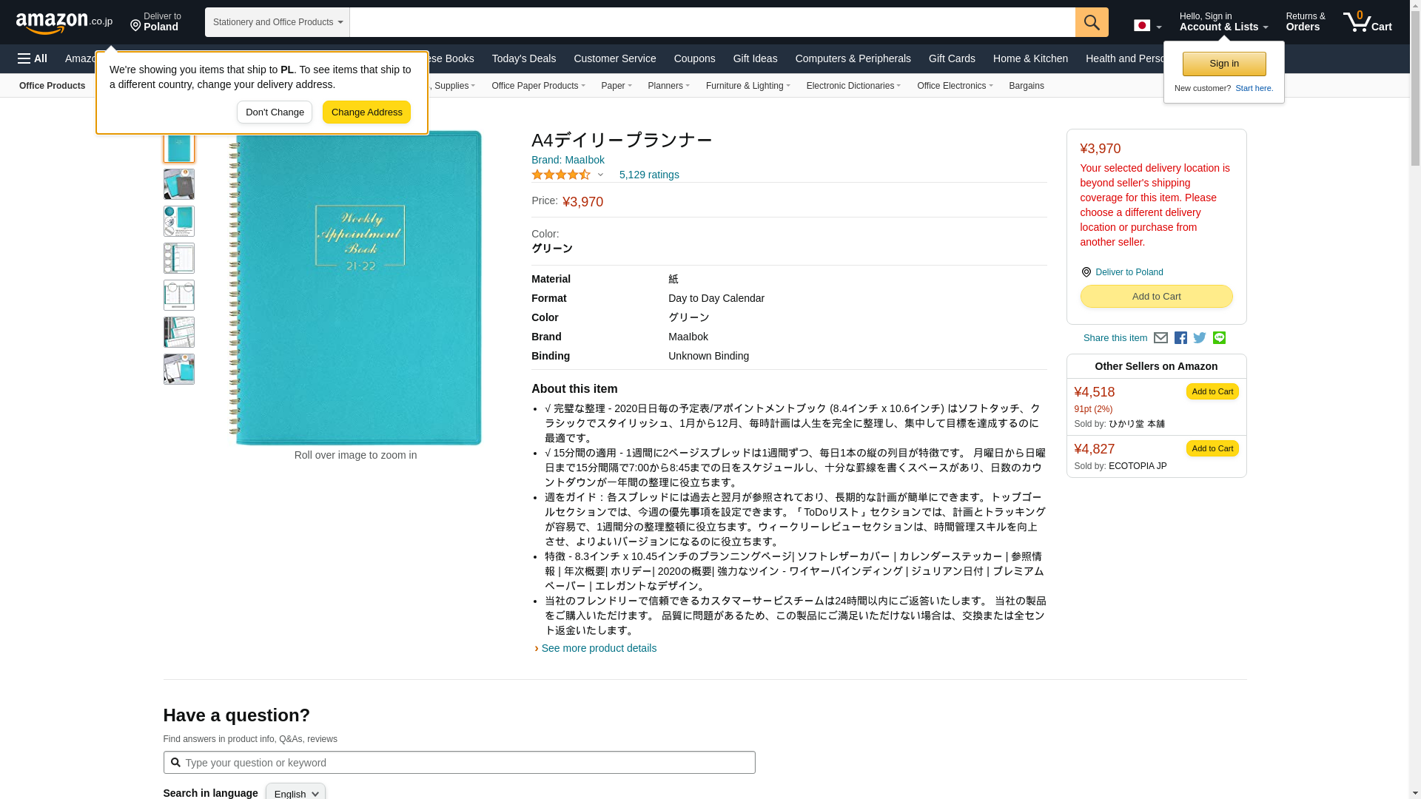The image size is (1421, 799).
Task: Click the search magnifier button
Action: coord(1092,22)
